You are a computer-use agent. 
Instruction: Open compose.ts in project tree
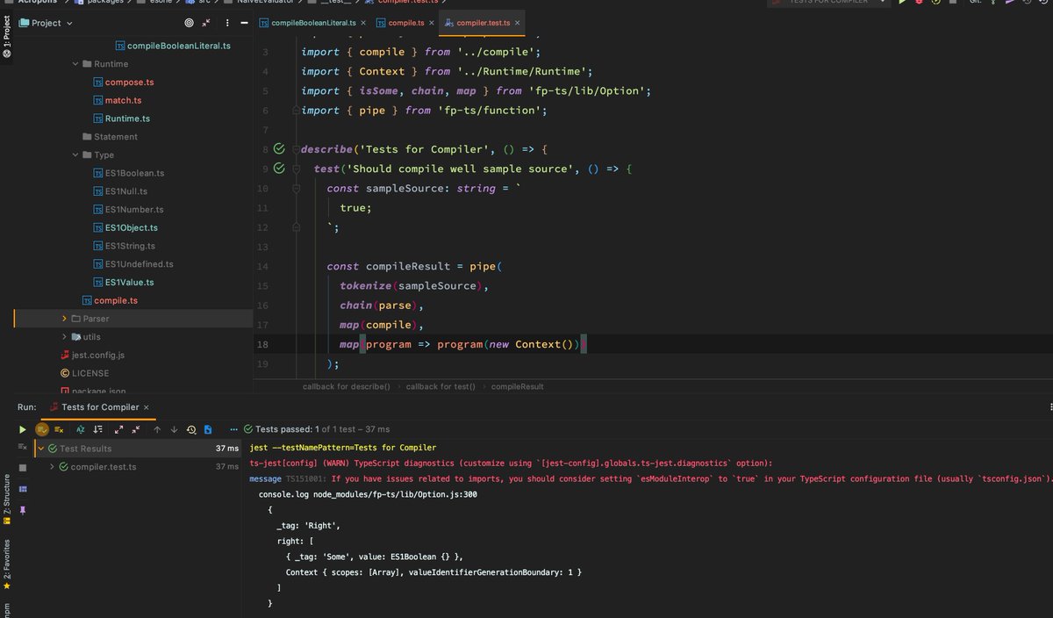[x=123, y=82]
